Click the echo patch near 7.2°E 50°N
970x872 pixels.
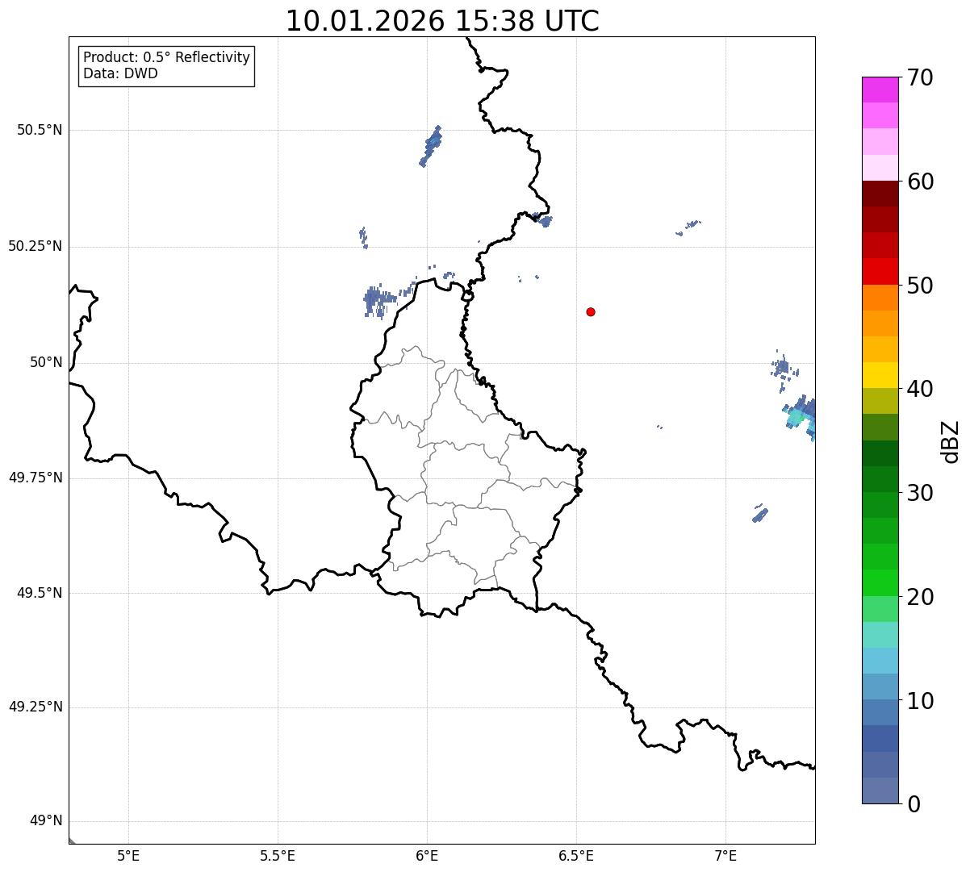784,367
